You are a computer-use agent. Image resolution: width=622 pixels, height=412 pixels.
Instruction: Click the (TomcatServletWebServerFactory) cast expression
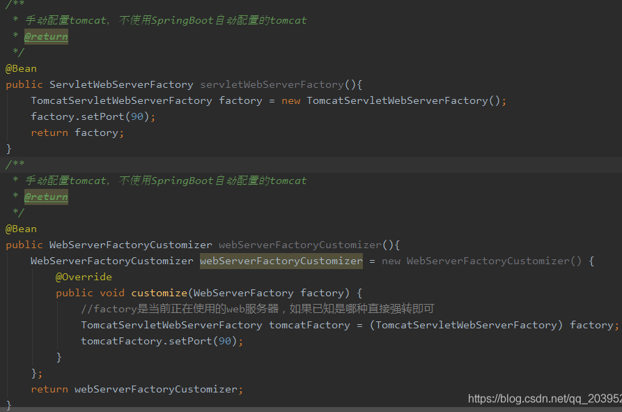click(466, 325)
